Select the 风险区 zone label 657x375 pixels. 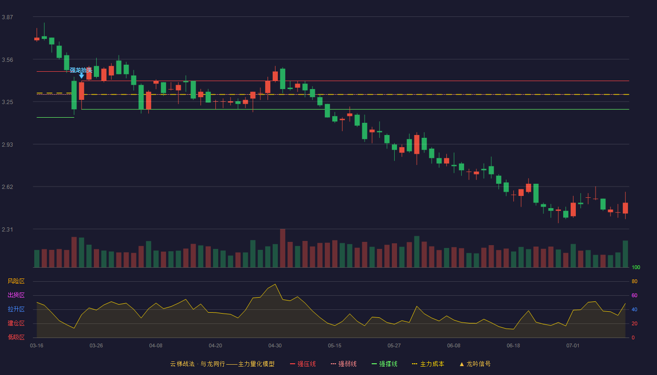pos(16,281)
